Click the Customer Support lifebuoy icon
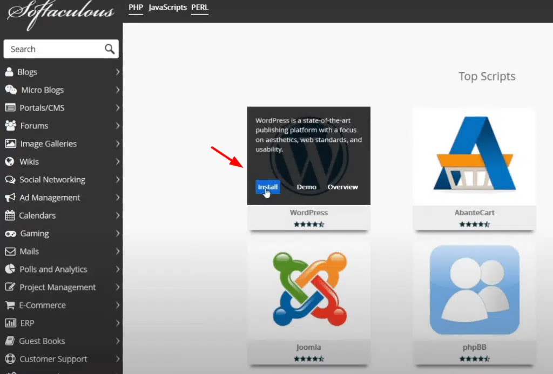 [10, 359]
